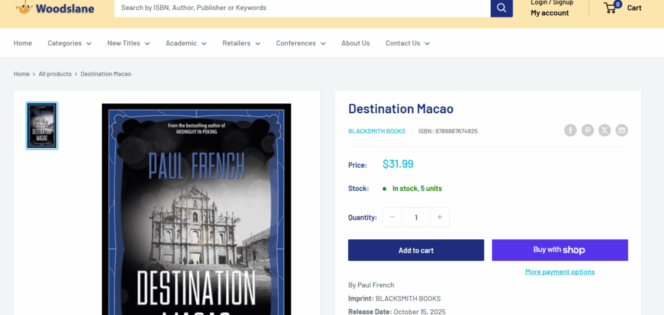Image resolution: width=664 pixels, height=315 pixels.
Task: Share on X (Twitter) icon
Action: pyautogui.click(x=604, y=131)
